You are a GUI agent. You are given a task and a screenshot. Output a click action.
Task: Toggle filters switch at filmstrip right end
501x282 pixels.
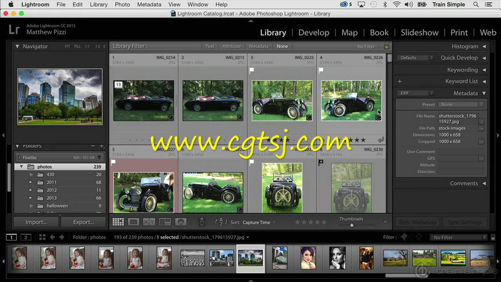[x=493, y=238]
